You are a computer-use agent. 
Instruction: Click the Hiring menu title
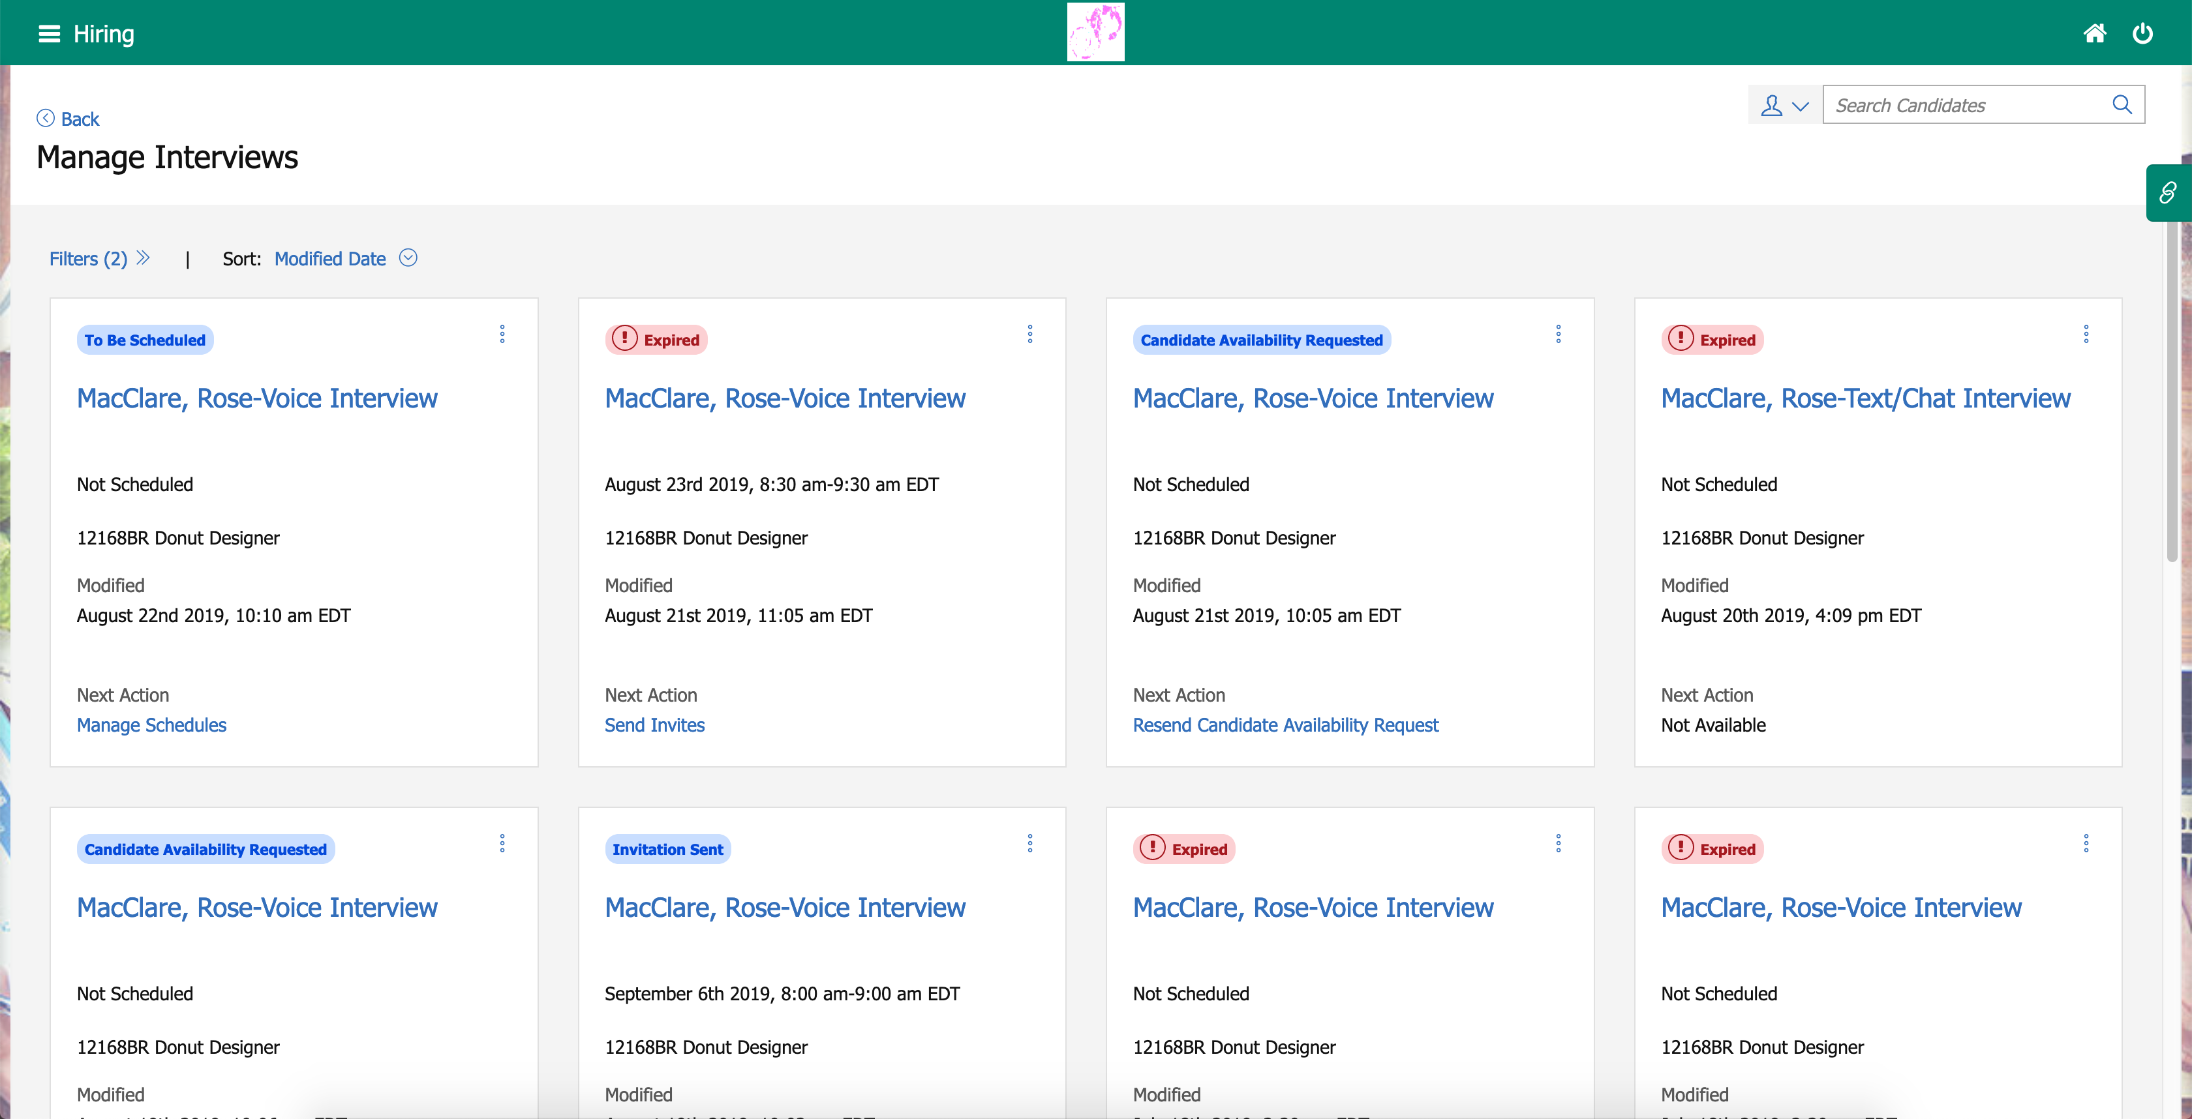[x=104, y=34]
